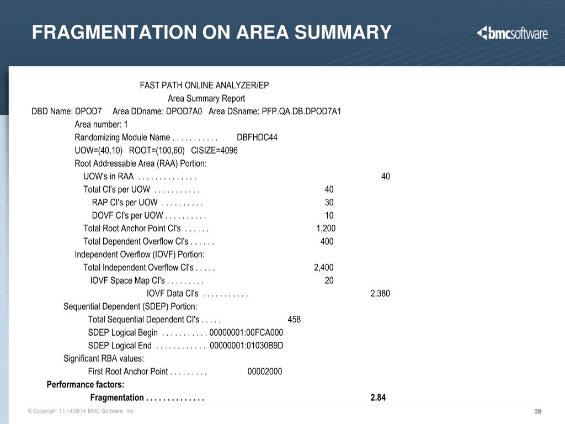The image size is (565, 424).
Task: Click the BMC Software logo
Action: pyautogui.click(x=512, y=33)
